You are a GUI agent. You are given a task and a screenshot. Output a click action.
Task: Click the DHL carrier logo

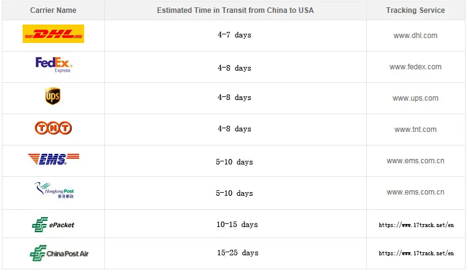pos(53,34)
